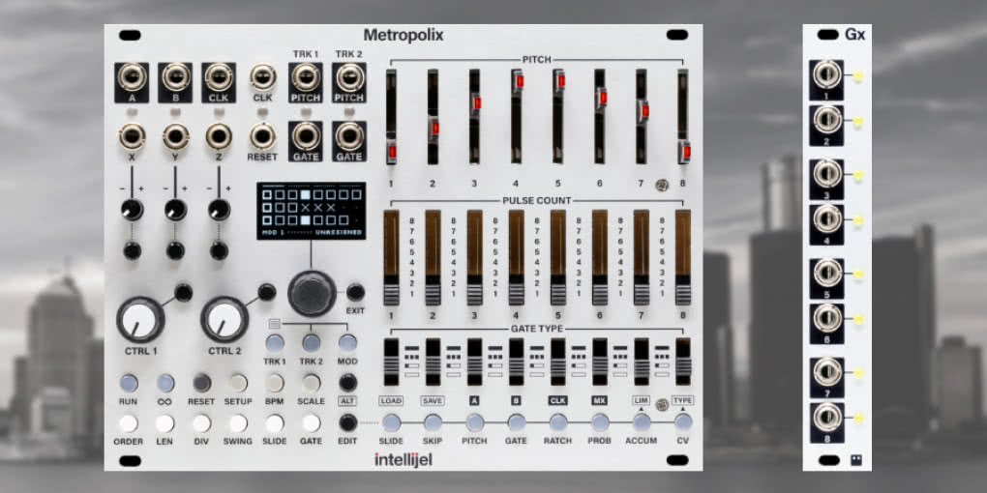987x493 pixels.
Task: Select the TRK 2 button
Action: pyautogui.click(x=311, y=343)
